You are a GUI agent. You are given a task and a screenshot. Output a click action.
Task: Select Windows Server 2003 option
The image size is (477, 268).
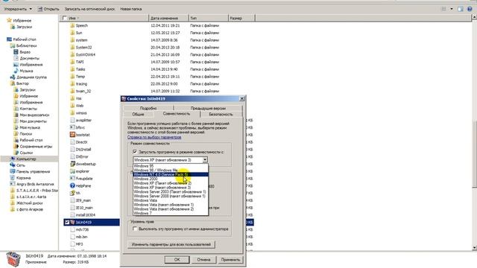point(171,192)
